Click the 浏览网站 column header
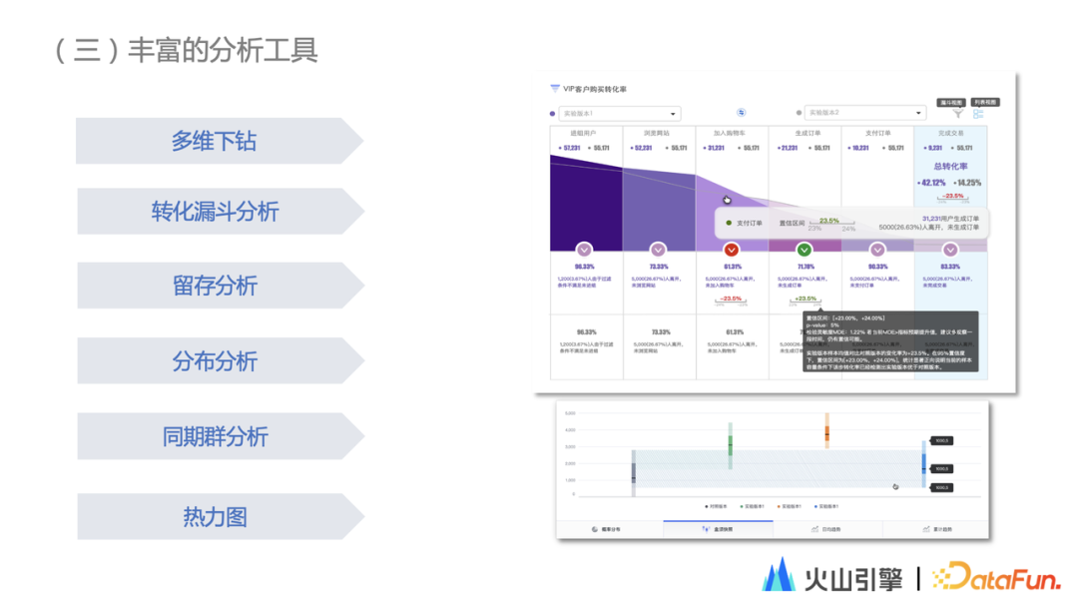1078x602 pixels. coord(657,134)
